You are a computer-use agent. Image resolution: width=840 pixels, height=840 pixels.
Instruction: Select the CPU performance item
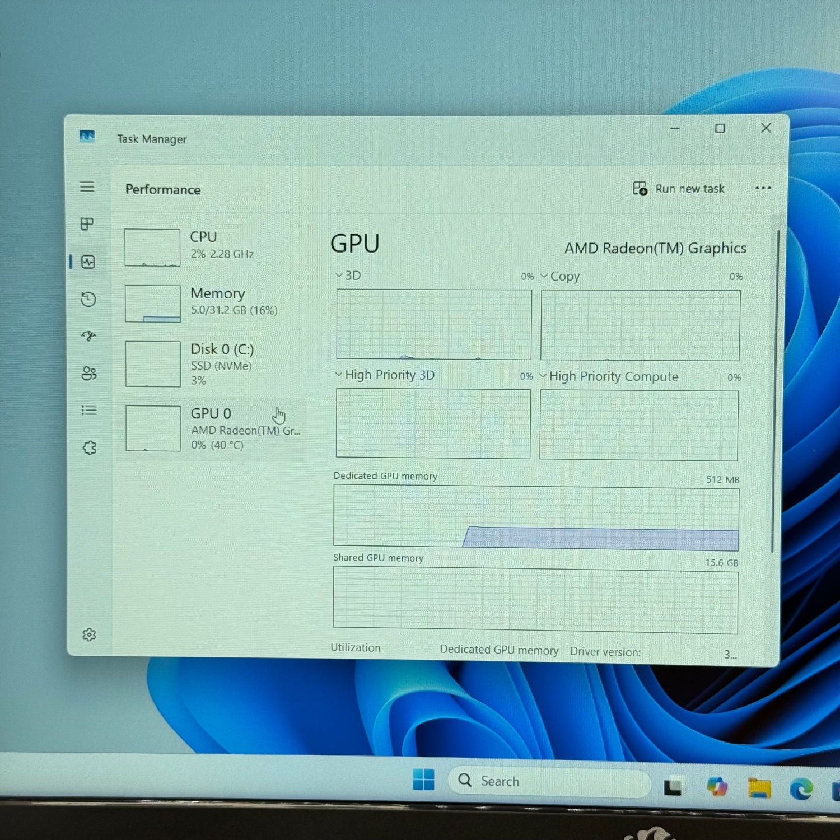click(213, 247)
